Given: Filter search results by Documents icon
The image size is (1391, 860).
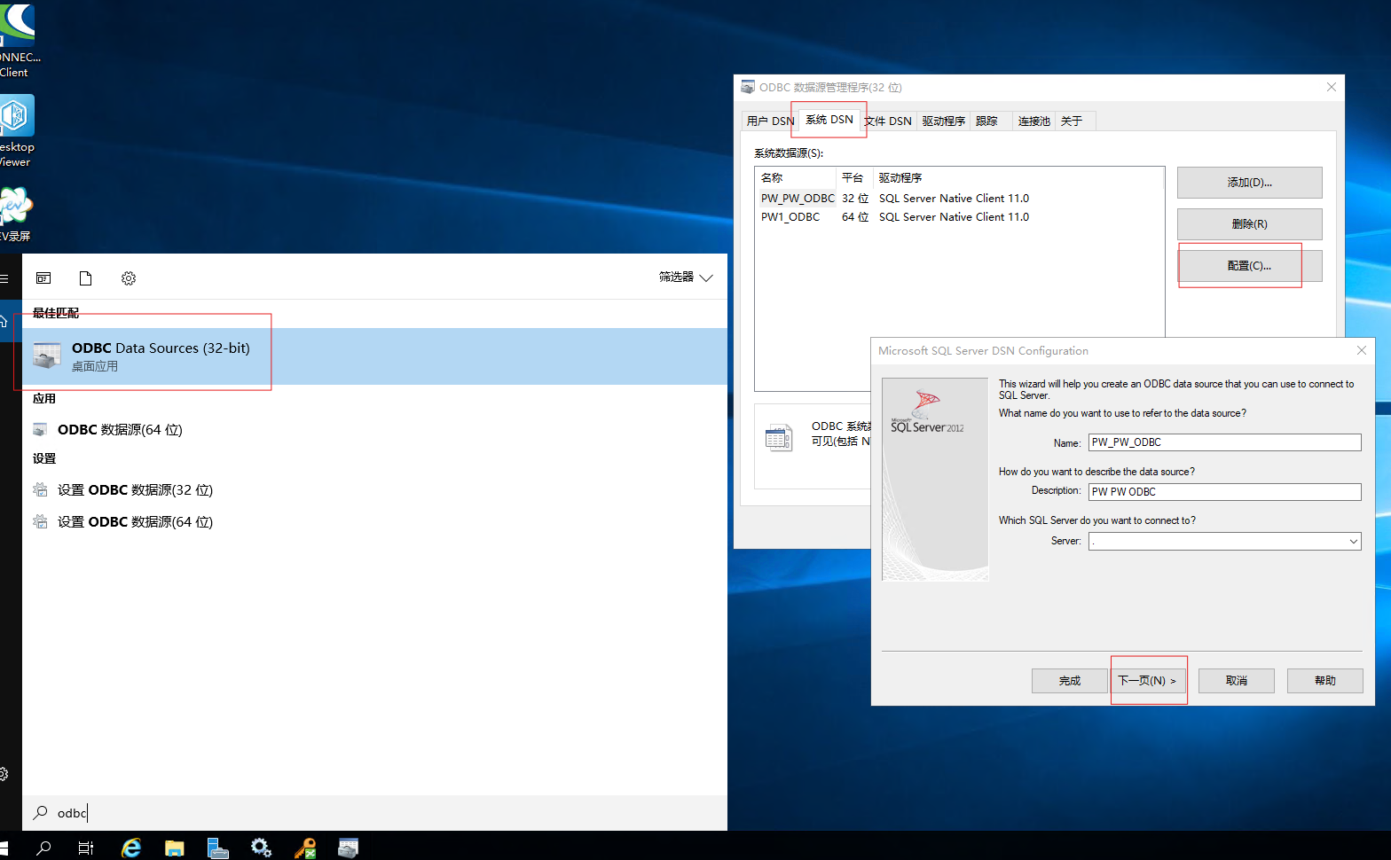Looking at the screenshot, I should 86,278.
